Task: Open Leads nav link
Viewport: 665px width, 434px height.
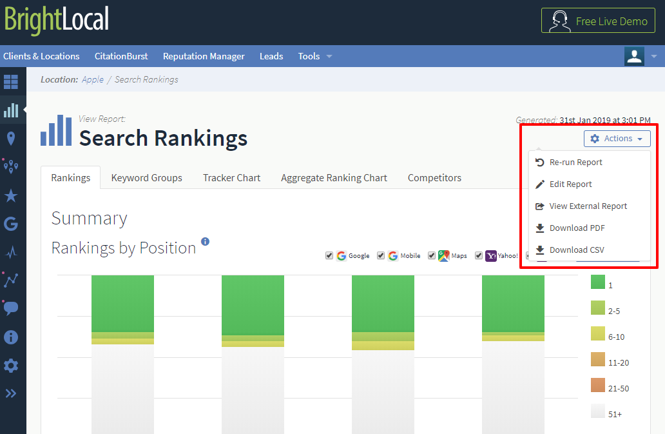Action: pyautogui.click(x=271, y=56)
